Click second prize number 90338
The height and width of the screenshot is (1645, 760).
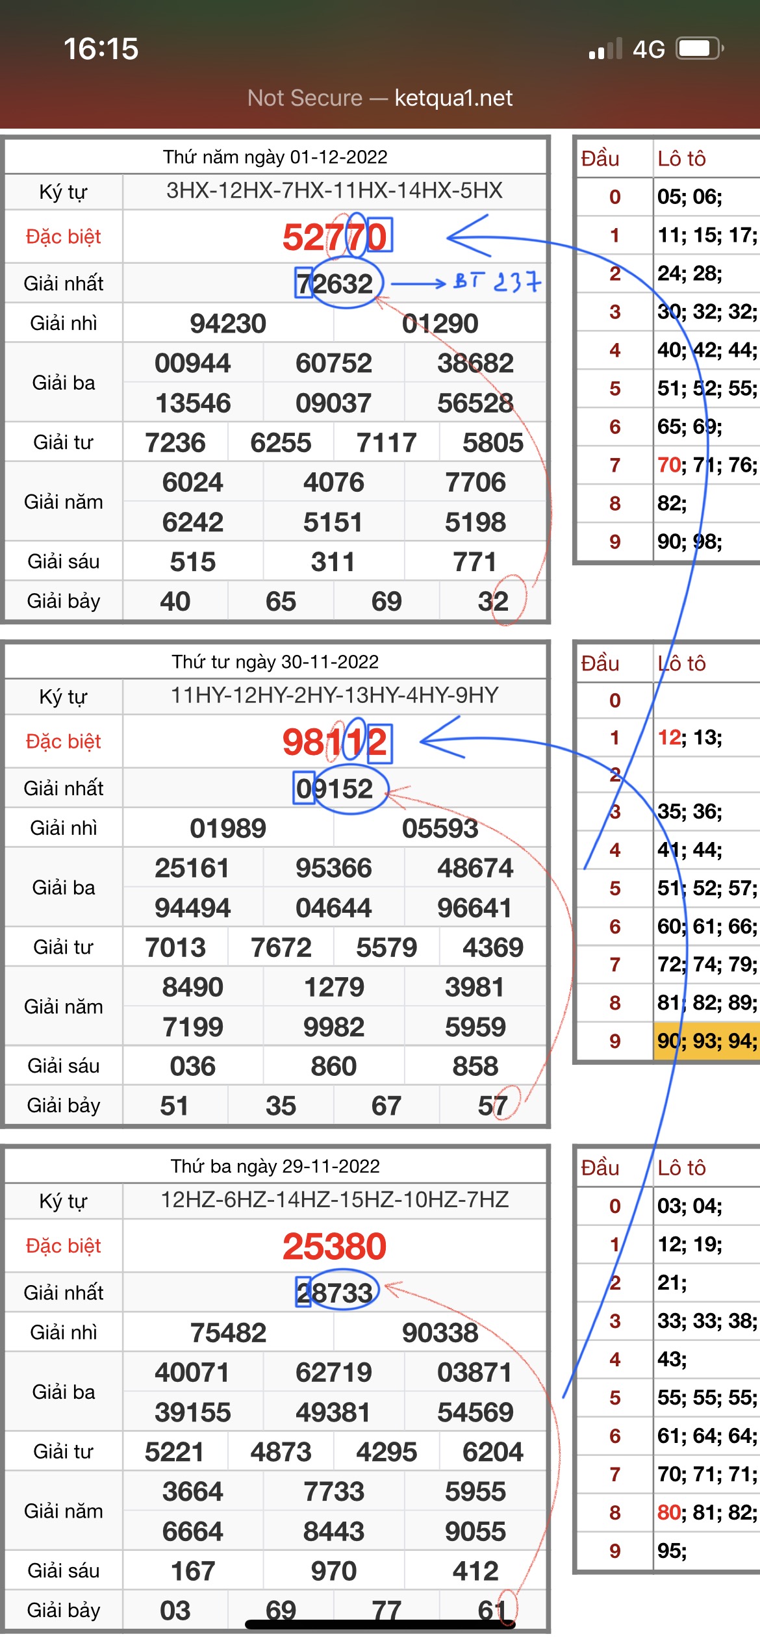point(440,1333)
